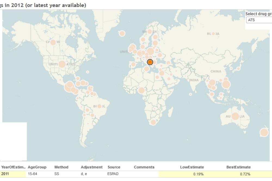Click the highlighted dark orange map bubble
The width and height of the screenshot is (272, 181).
tap(150, 62)
